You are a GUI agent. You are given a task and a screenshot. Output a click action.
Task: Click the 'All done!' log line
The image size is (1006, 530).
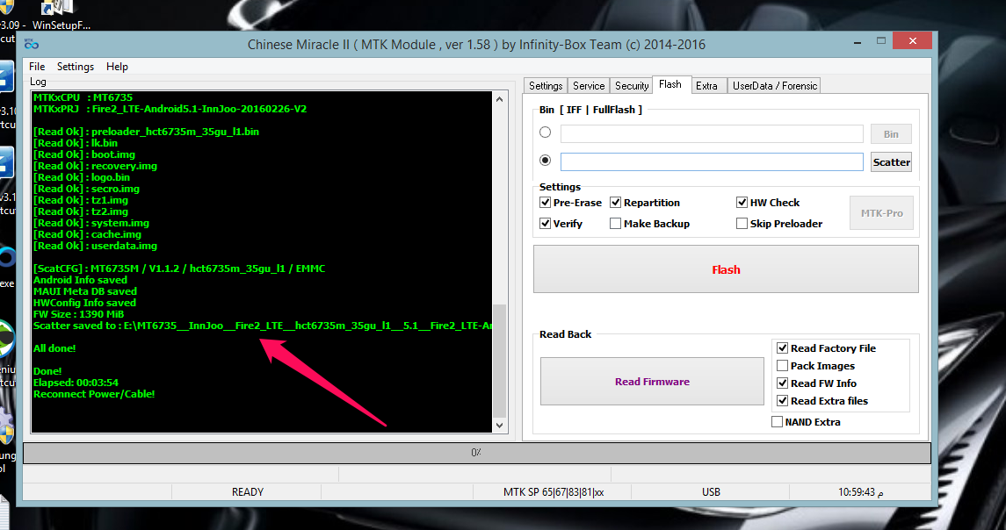(54, 348)
